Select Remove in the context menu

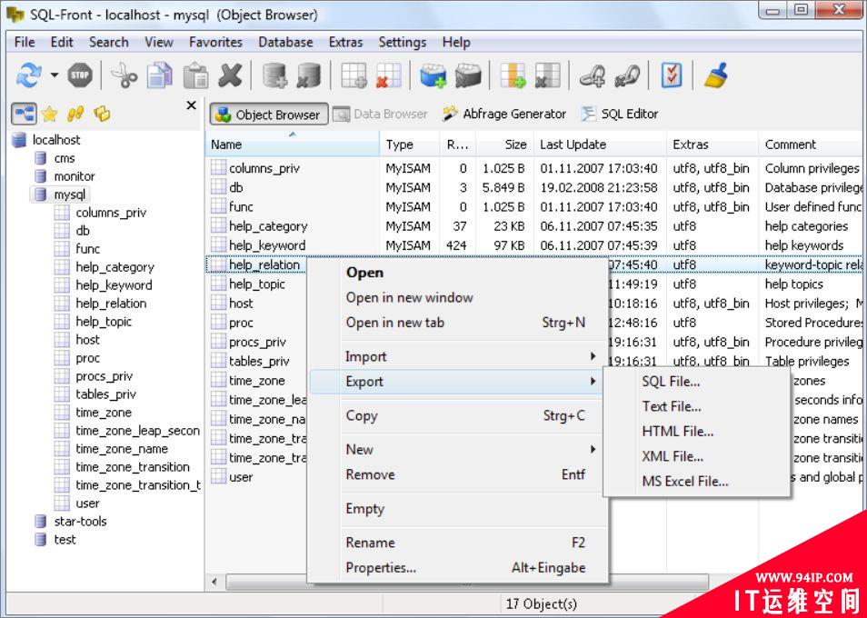(x=458, y=474)
